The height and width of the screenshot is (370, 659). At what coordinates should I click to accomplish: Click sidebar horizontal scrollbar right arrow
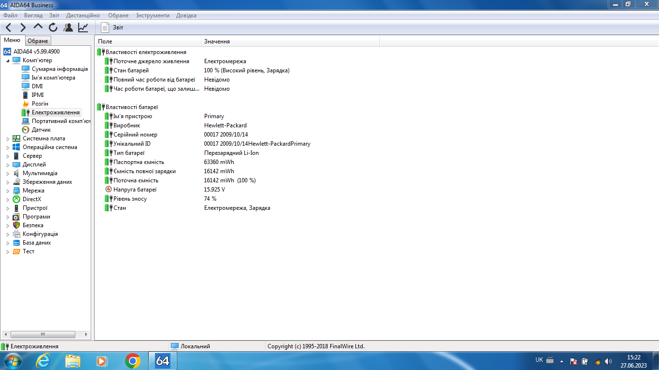(x=86, y=334)
